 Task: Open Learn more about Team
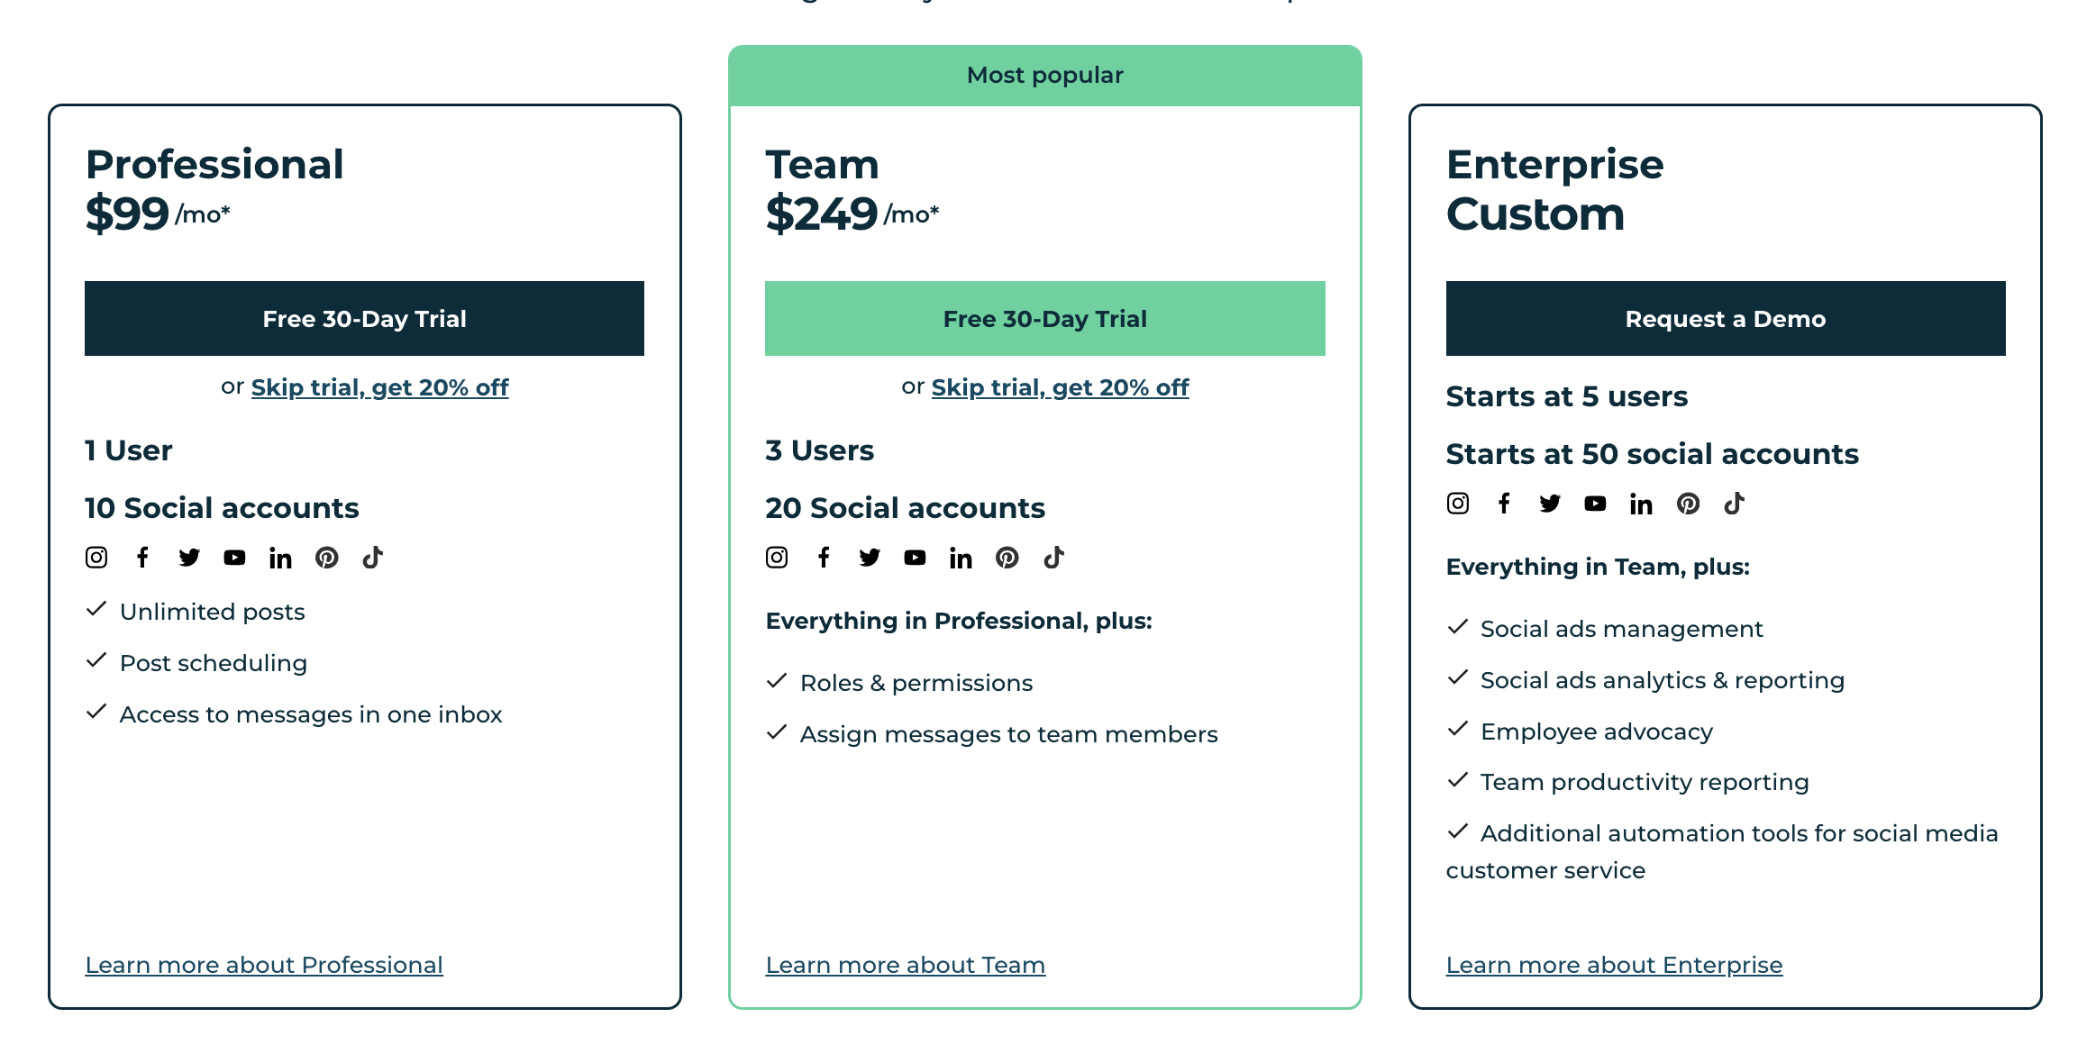(906, 965)
